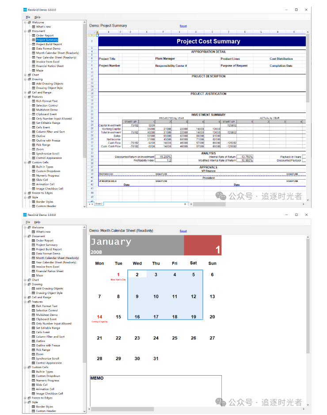Click horizontal scrollbar thumb in bottom window
The width and height of the screenshot is (327, 415).
tap(122, 409)
